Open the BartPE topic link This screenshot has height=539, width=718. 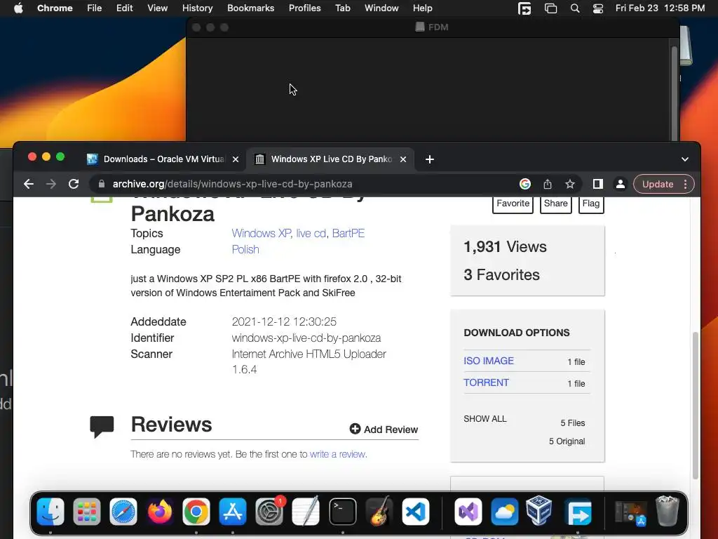[348, 233]
